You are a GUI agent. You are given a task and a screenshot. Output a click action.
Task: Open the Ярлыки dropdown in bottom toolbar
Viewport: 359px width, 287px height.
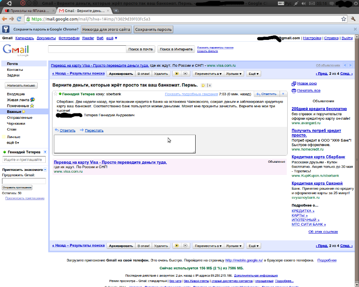(234, 246)
